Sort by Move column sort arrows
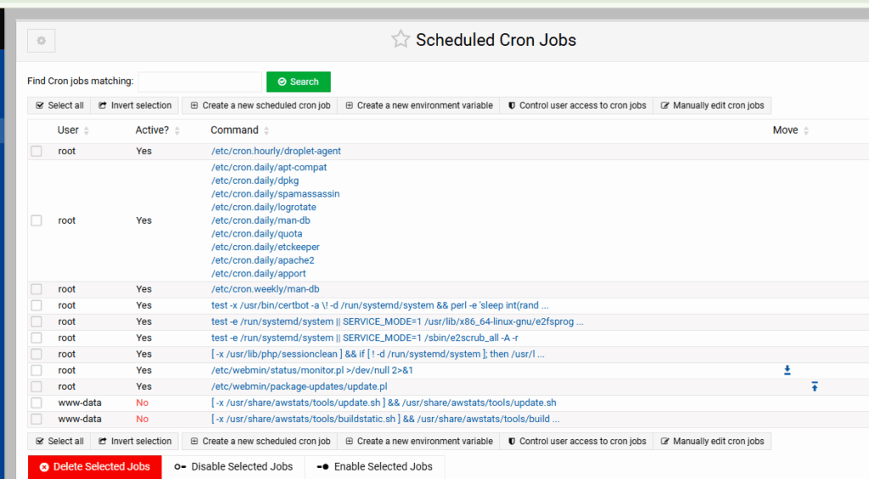The height and width of the screenshot is (479, 869). click(806, 131)
